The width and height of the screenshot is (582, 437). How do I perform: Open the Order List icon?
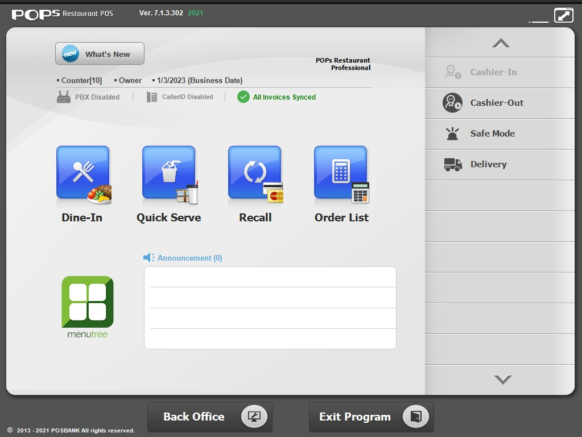(341, 174)
